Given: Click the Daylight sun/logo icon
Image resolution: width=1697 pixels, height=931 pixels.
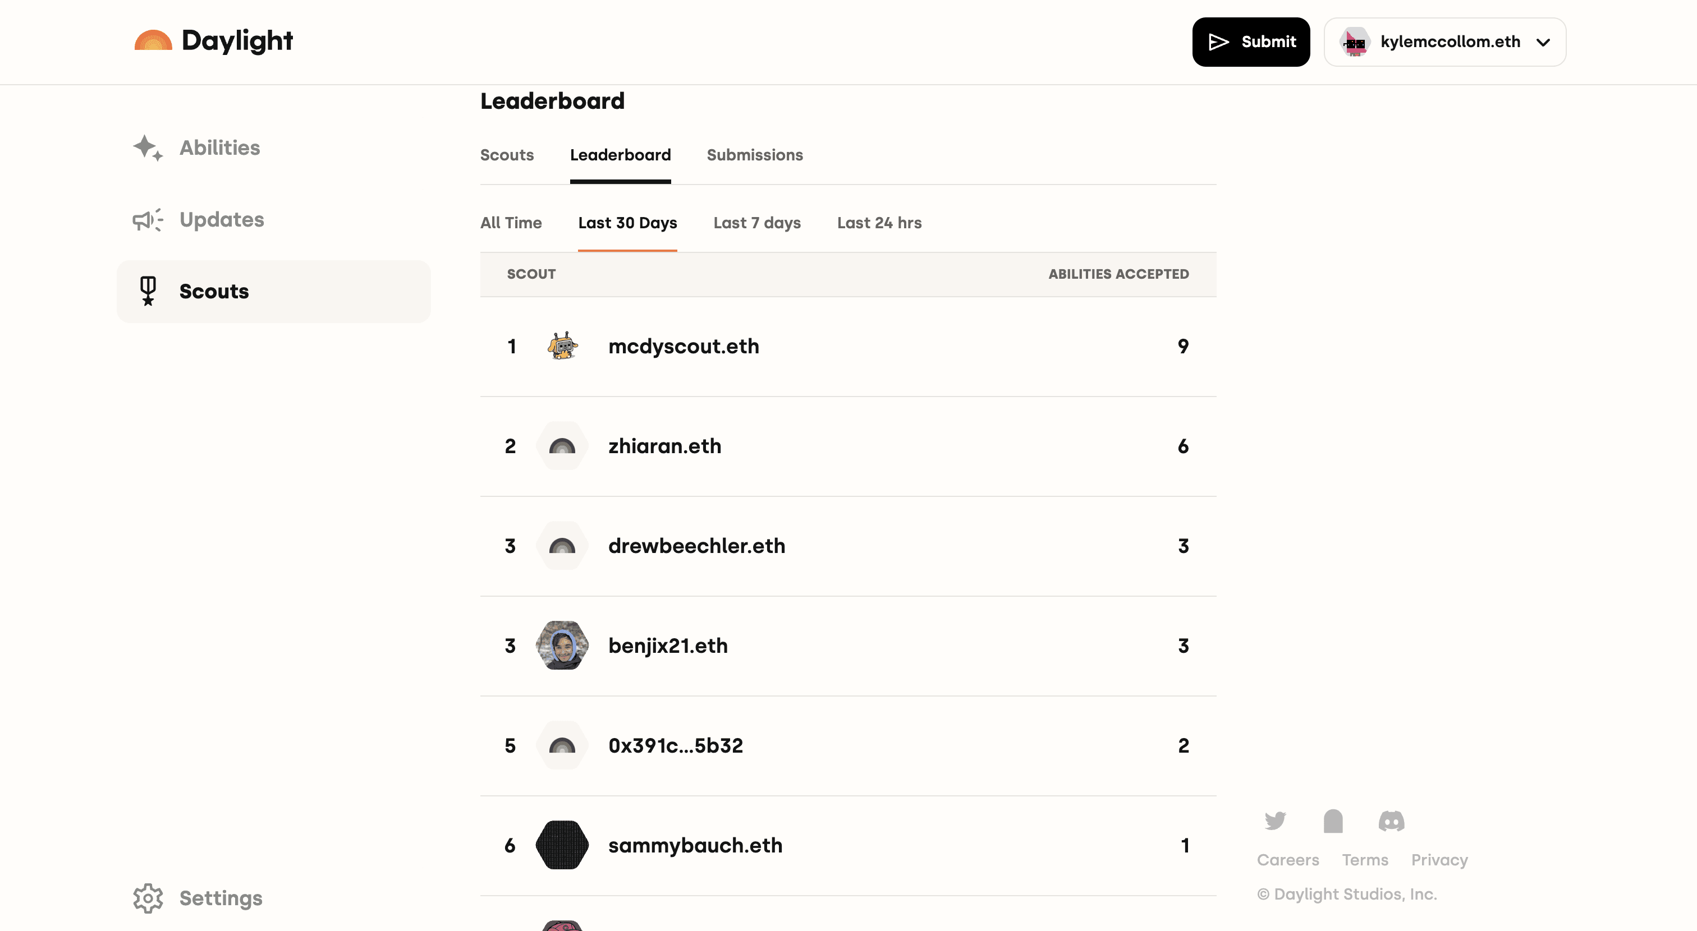Looking at the screenshot, I should 153,40.
